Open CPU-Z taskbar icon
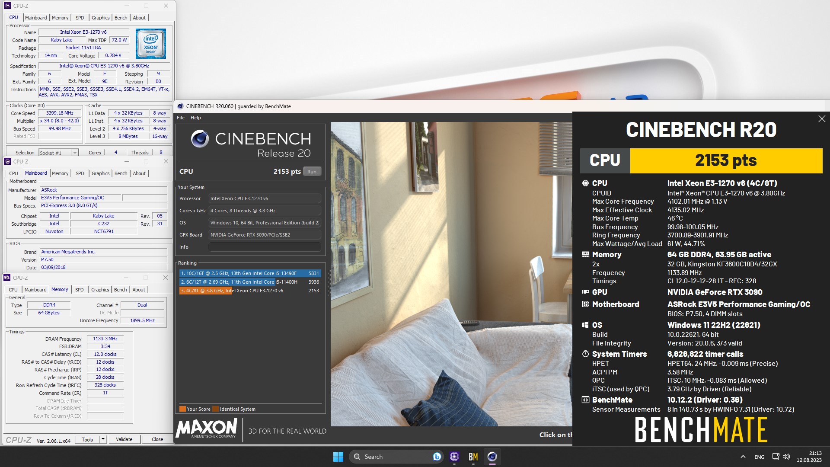 [454, 457]
